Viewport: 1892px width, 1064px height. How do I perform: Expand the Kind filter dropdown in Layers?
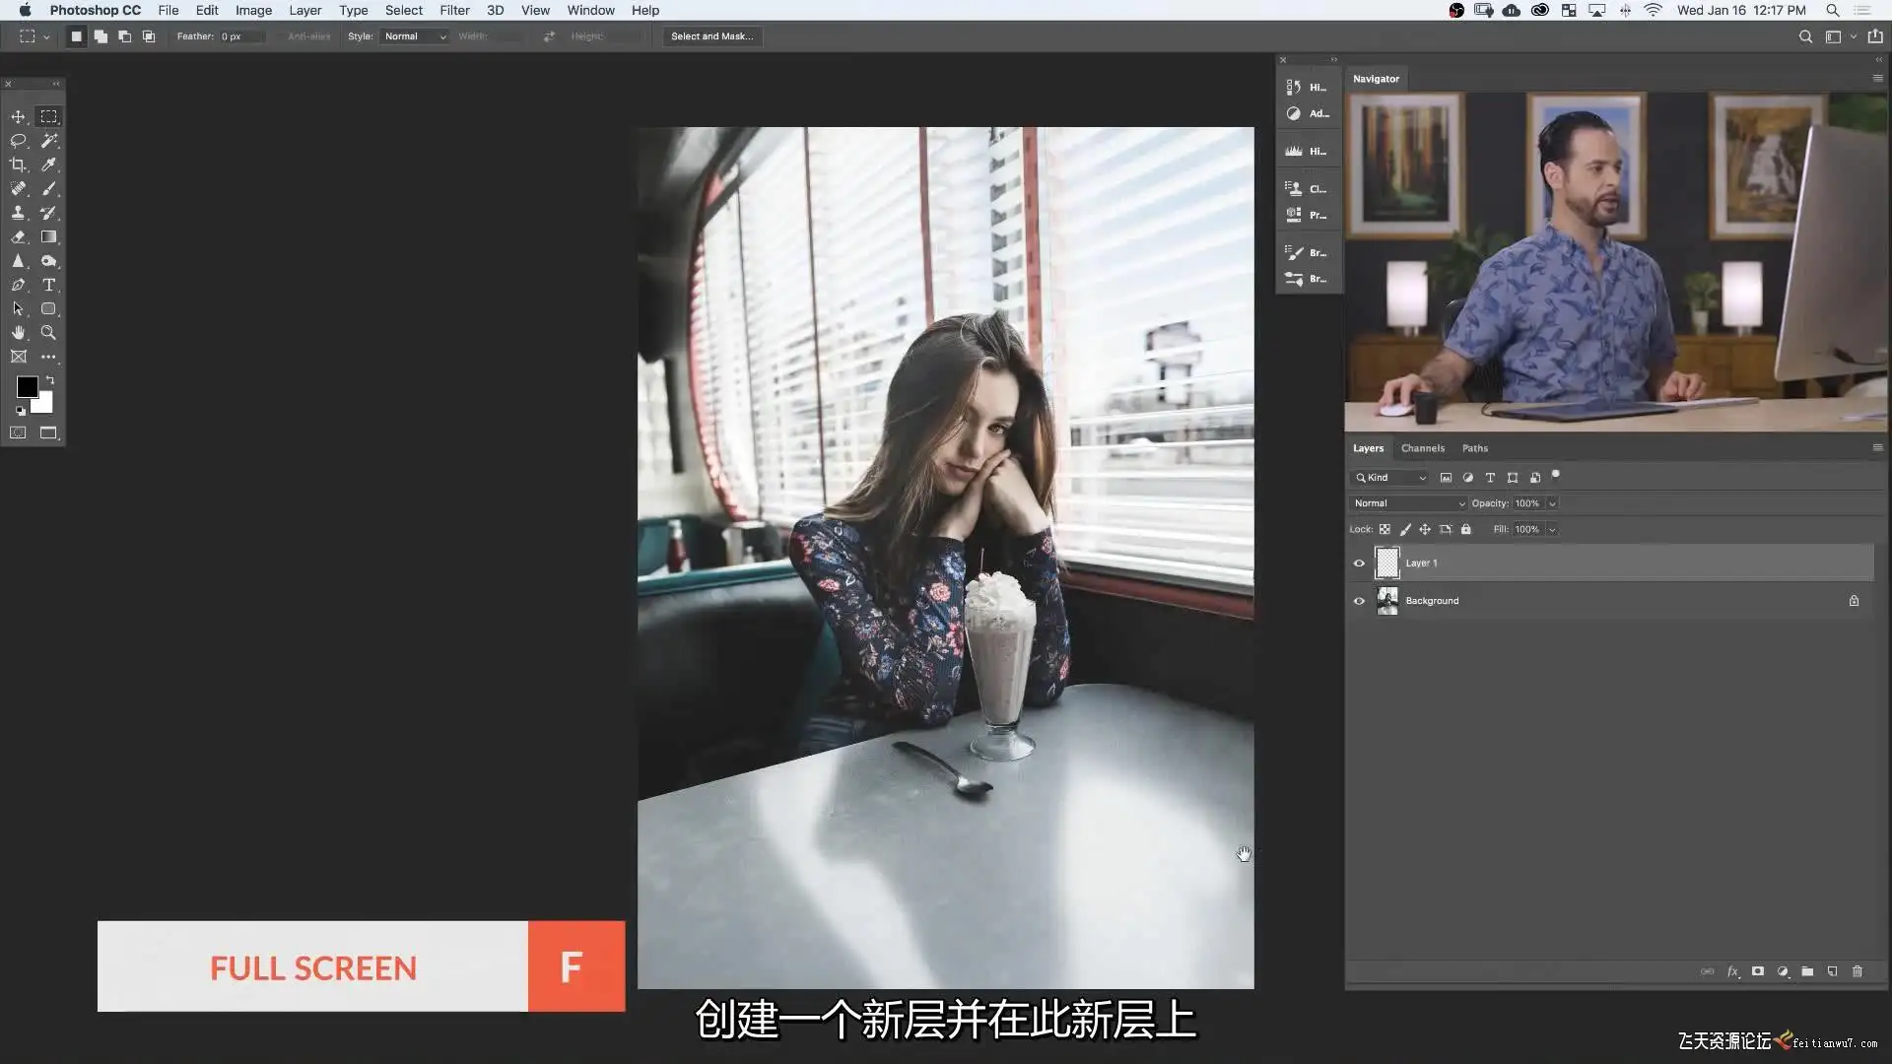coord(1390,478)
